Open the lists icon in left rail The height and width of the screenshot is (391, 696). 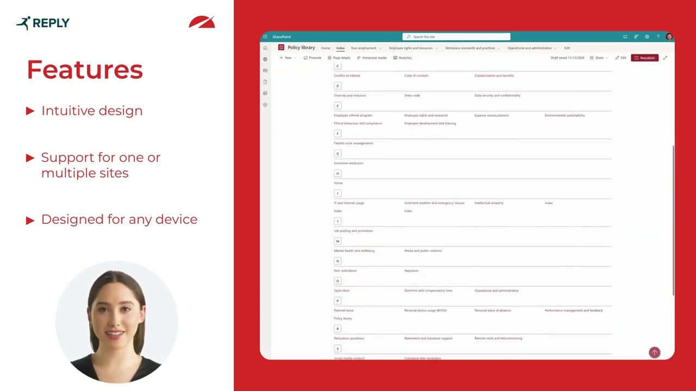click(265, 93)
